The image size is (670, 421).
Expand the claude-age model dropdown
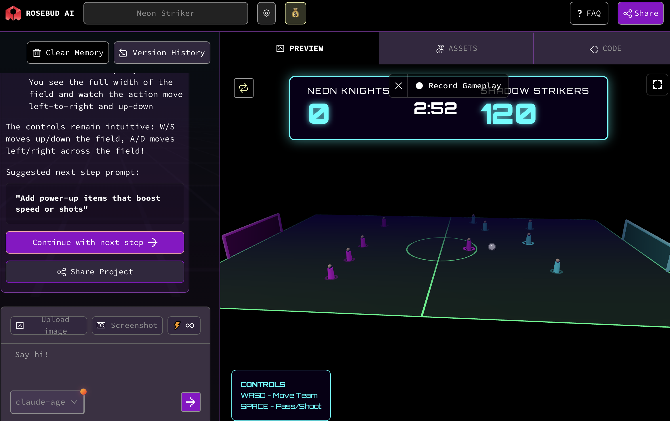pyautogui.click(x=47, y=402)
